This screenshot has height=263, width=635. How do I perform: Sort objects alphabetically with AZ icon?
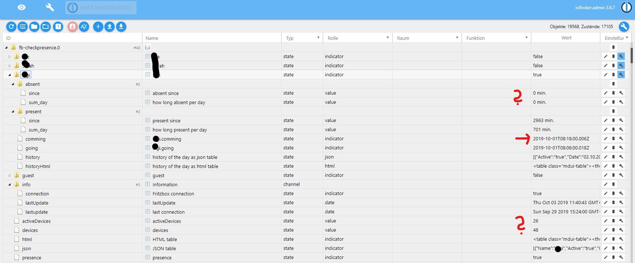[84, 27]
